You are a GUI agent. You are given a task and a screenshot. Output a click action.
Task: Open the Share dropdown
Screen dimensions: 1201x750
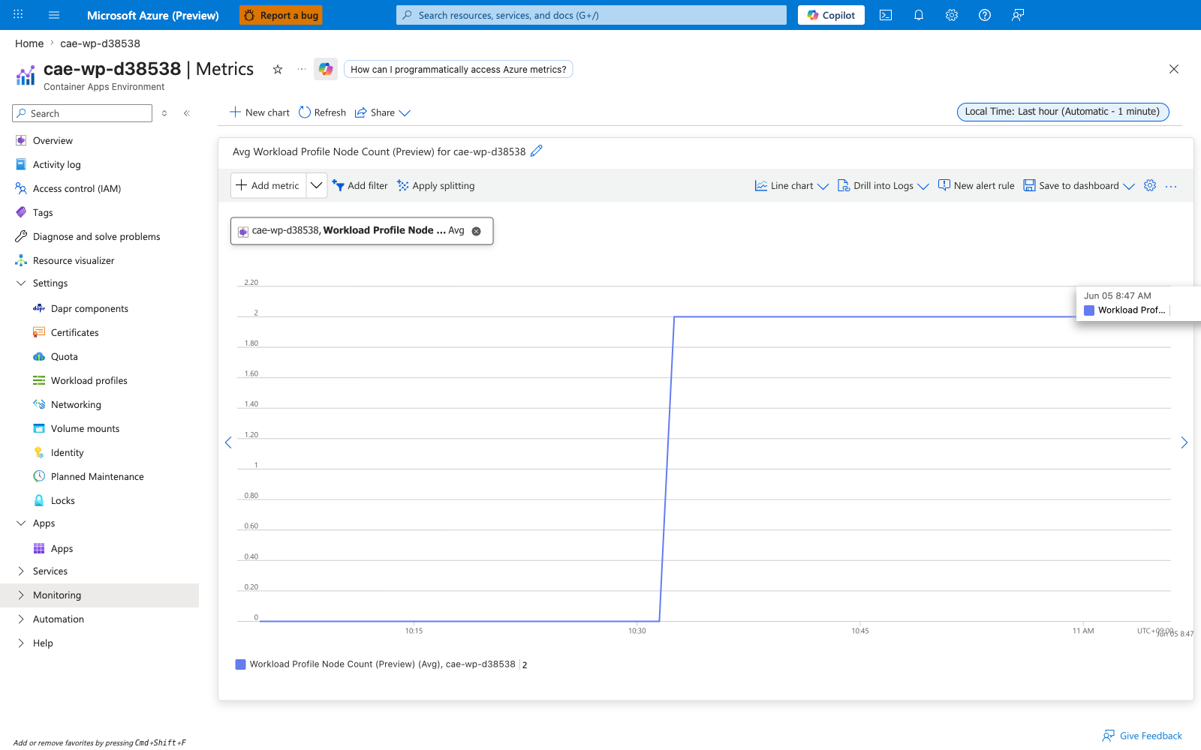tap(383, 112)
